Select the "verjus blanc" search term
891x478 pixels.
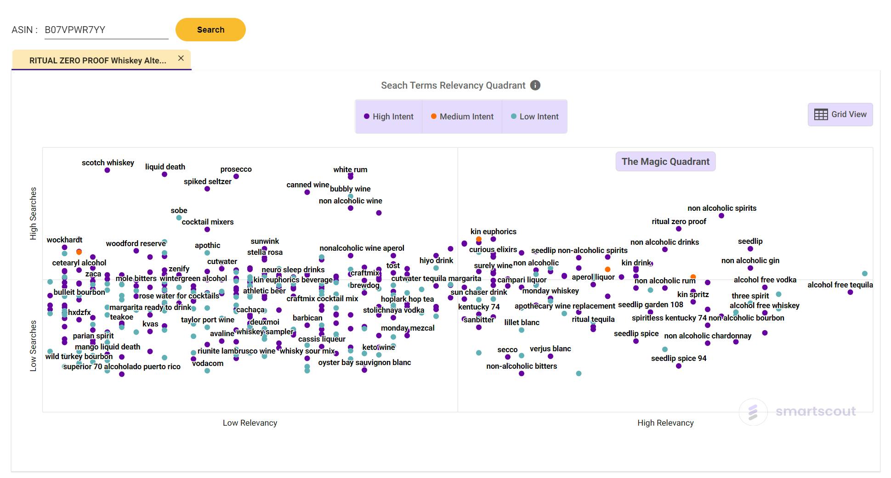550,349
